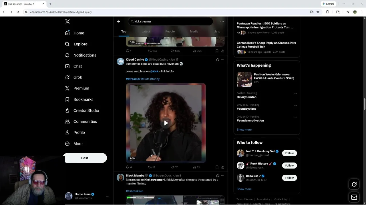Show more trends under What's happening
The image size is (366, 205).
pyautogui.click(x=244, y=130)
